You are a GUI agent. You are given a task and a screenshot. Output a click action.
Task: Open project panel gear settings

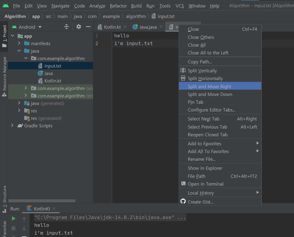[78, 27]
